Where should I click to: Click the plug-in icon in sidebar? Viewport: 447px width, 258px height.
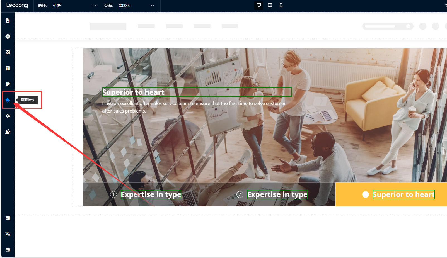point(8,132)
